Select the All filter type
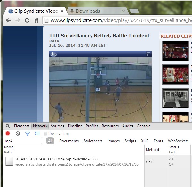Viewport: 192px width, 187px height. [x=50, y=141]
